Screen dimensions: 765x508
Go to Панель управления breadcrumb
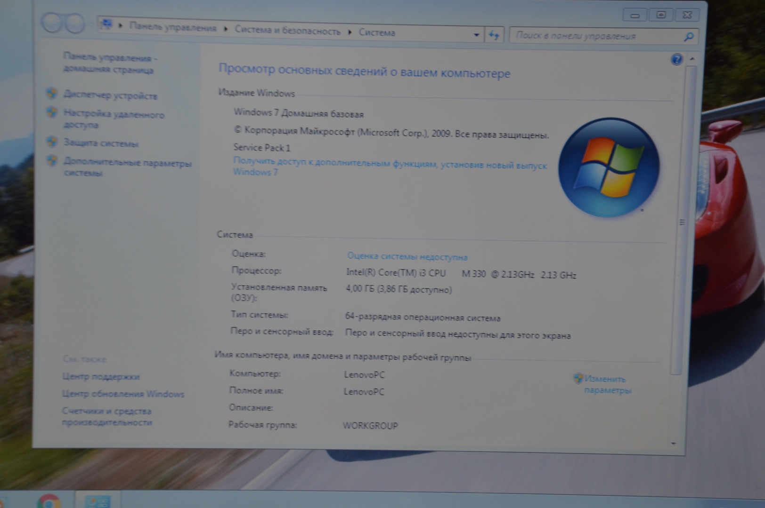point(172,28)
